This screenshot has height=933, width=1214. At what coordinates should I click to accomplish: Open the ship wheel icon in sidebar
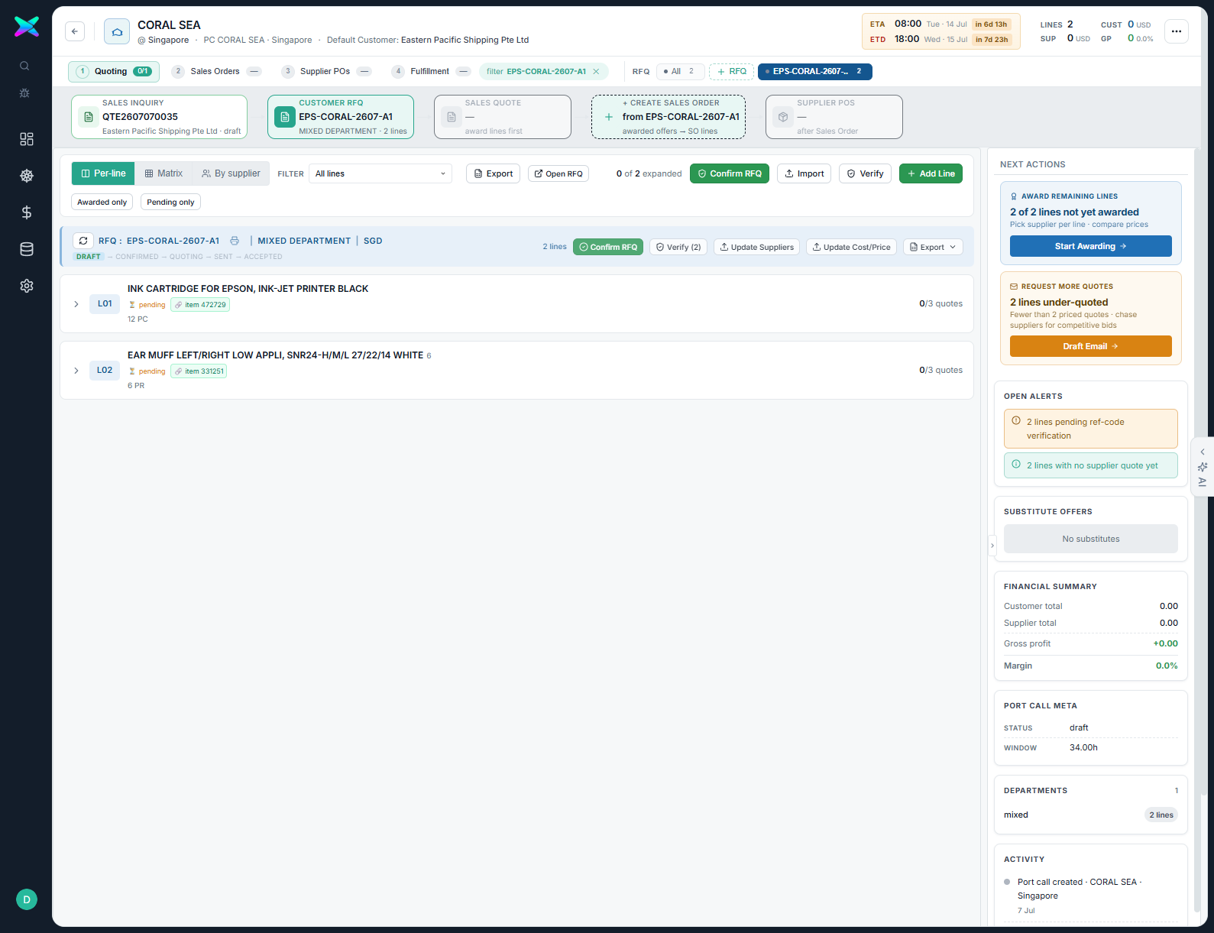[27, 176]
